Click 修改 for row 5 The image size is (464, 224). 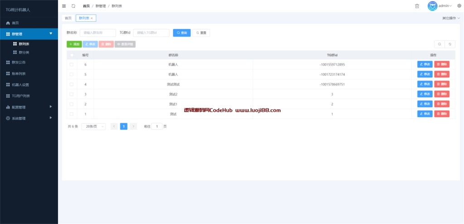point(425,74)
